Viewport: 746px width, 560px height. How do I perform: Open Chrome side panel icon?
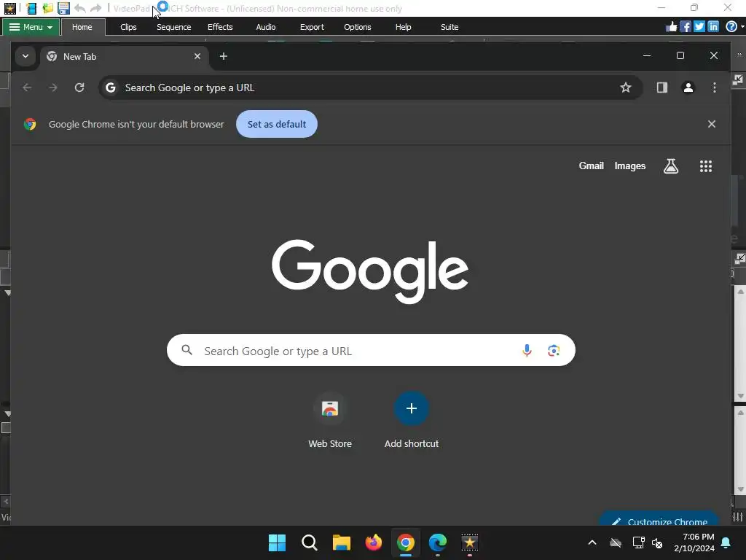[x=661, y=87]
